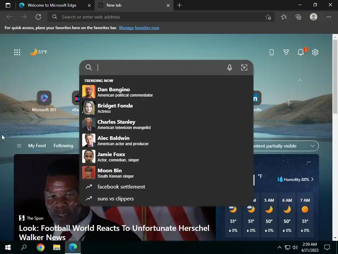Open the feed hamburger menu
Image resolution: width=338 pixels, height=254 pixels.
pyautogui.click(x=19, y=146)
